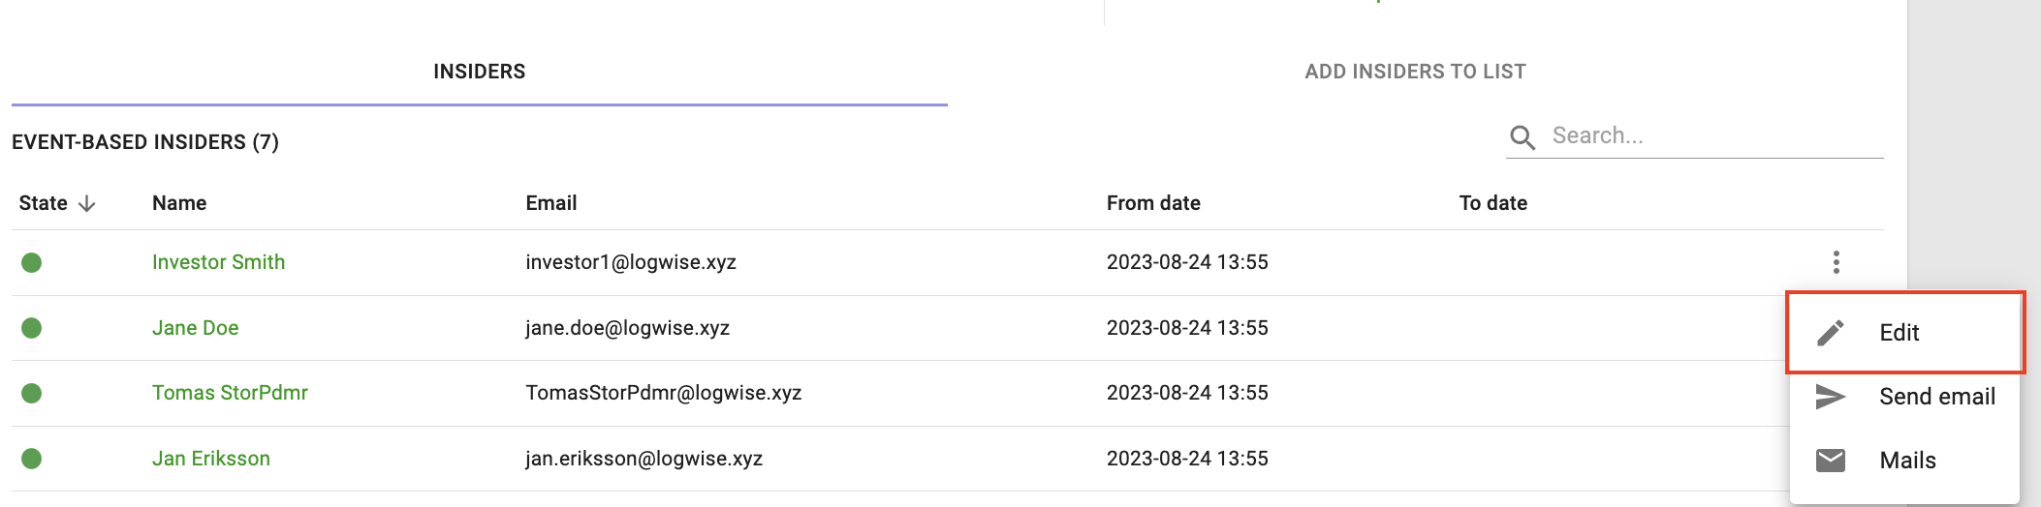
Task: Click green status dot for Jan Eriksson
Action: pyautogui.click(x=32, y=459)
